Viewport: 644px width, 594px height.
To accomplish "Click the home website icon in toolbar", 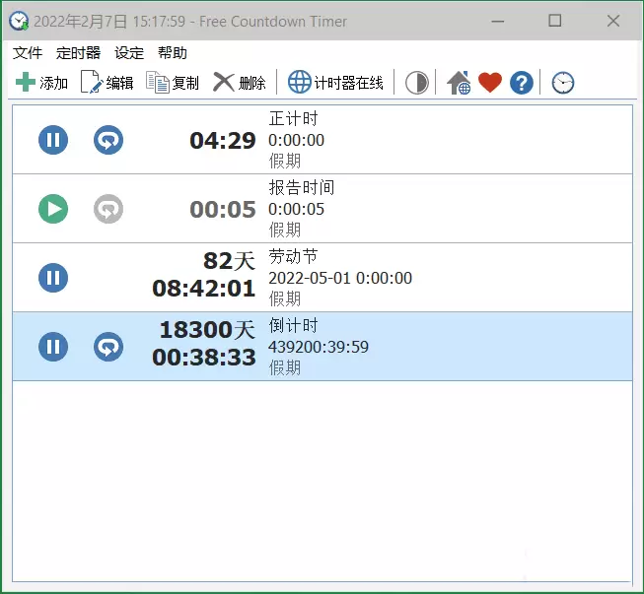I will click(x=459, y=83).
